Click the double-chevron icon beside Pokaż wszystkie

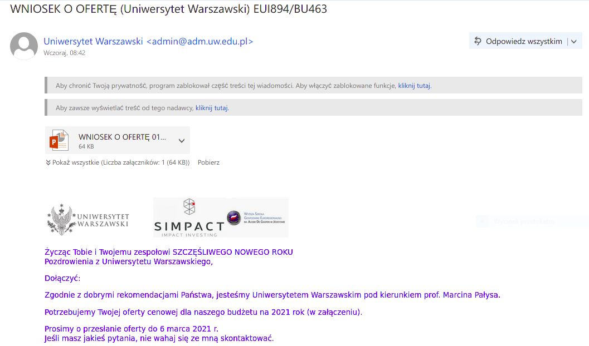(x=47, y=162)
